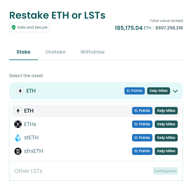Choose stETH as the asset
Image resolution: width=193 pixels, height=181 pixels.
[x=31, y=138]
